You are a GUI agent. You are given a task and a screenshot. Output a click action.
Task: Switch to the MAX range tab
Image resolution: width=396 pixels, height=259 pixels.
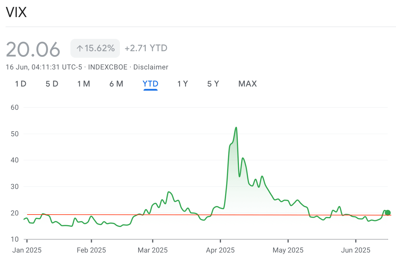(247, 84)
